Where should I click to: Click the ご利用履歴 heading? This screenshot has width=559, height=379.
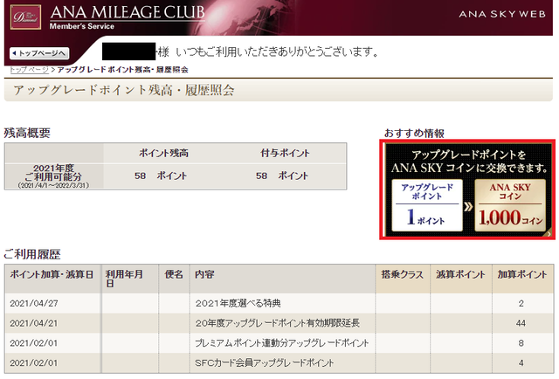click(x=32, y=254)
